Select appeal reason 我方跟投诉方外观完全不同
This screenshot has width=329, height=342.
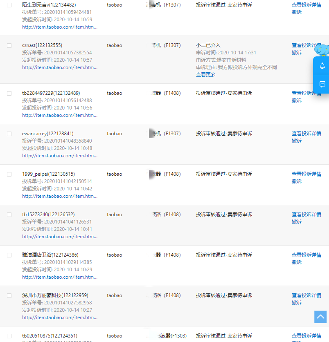tap(247, 67)
